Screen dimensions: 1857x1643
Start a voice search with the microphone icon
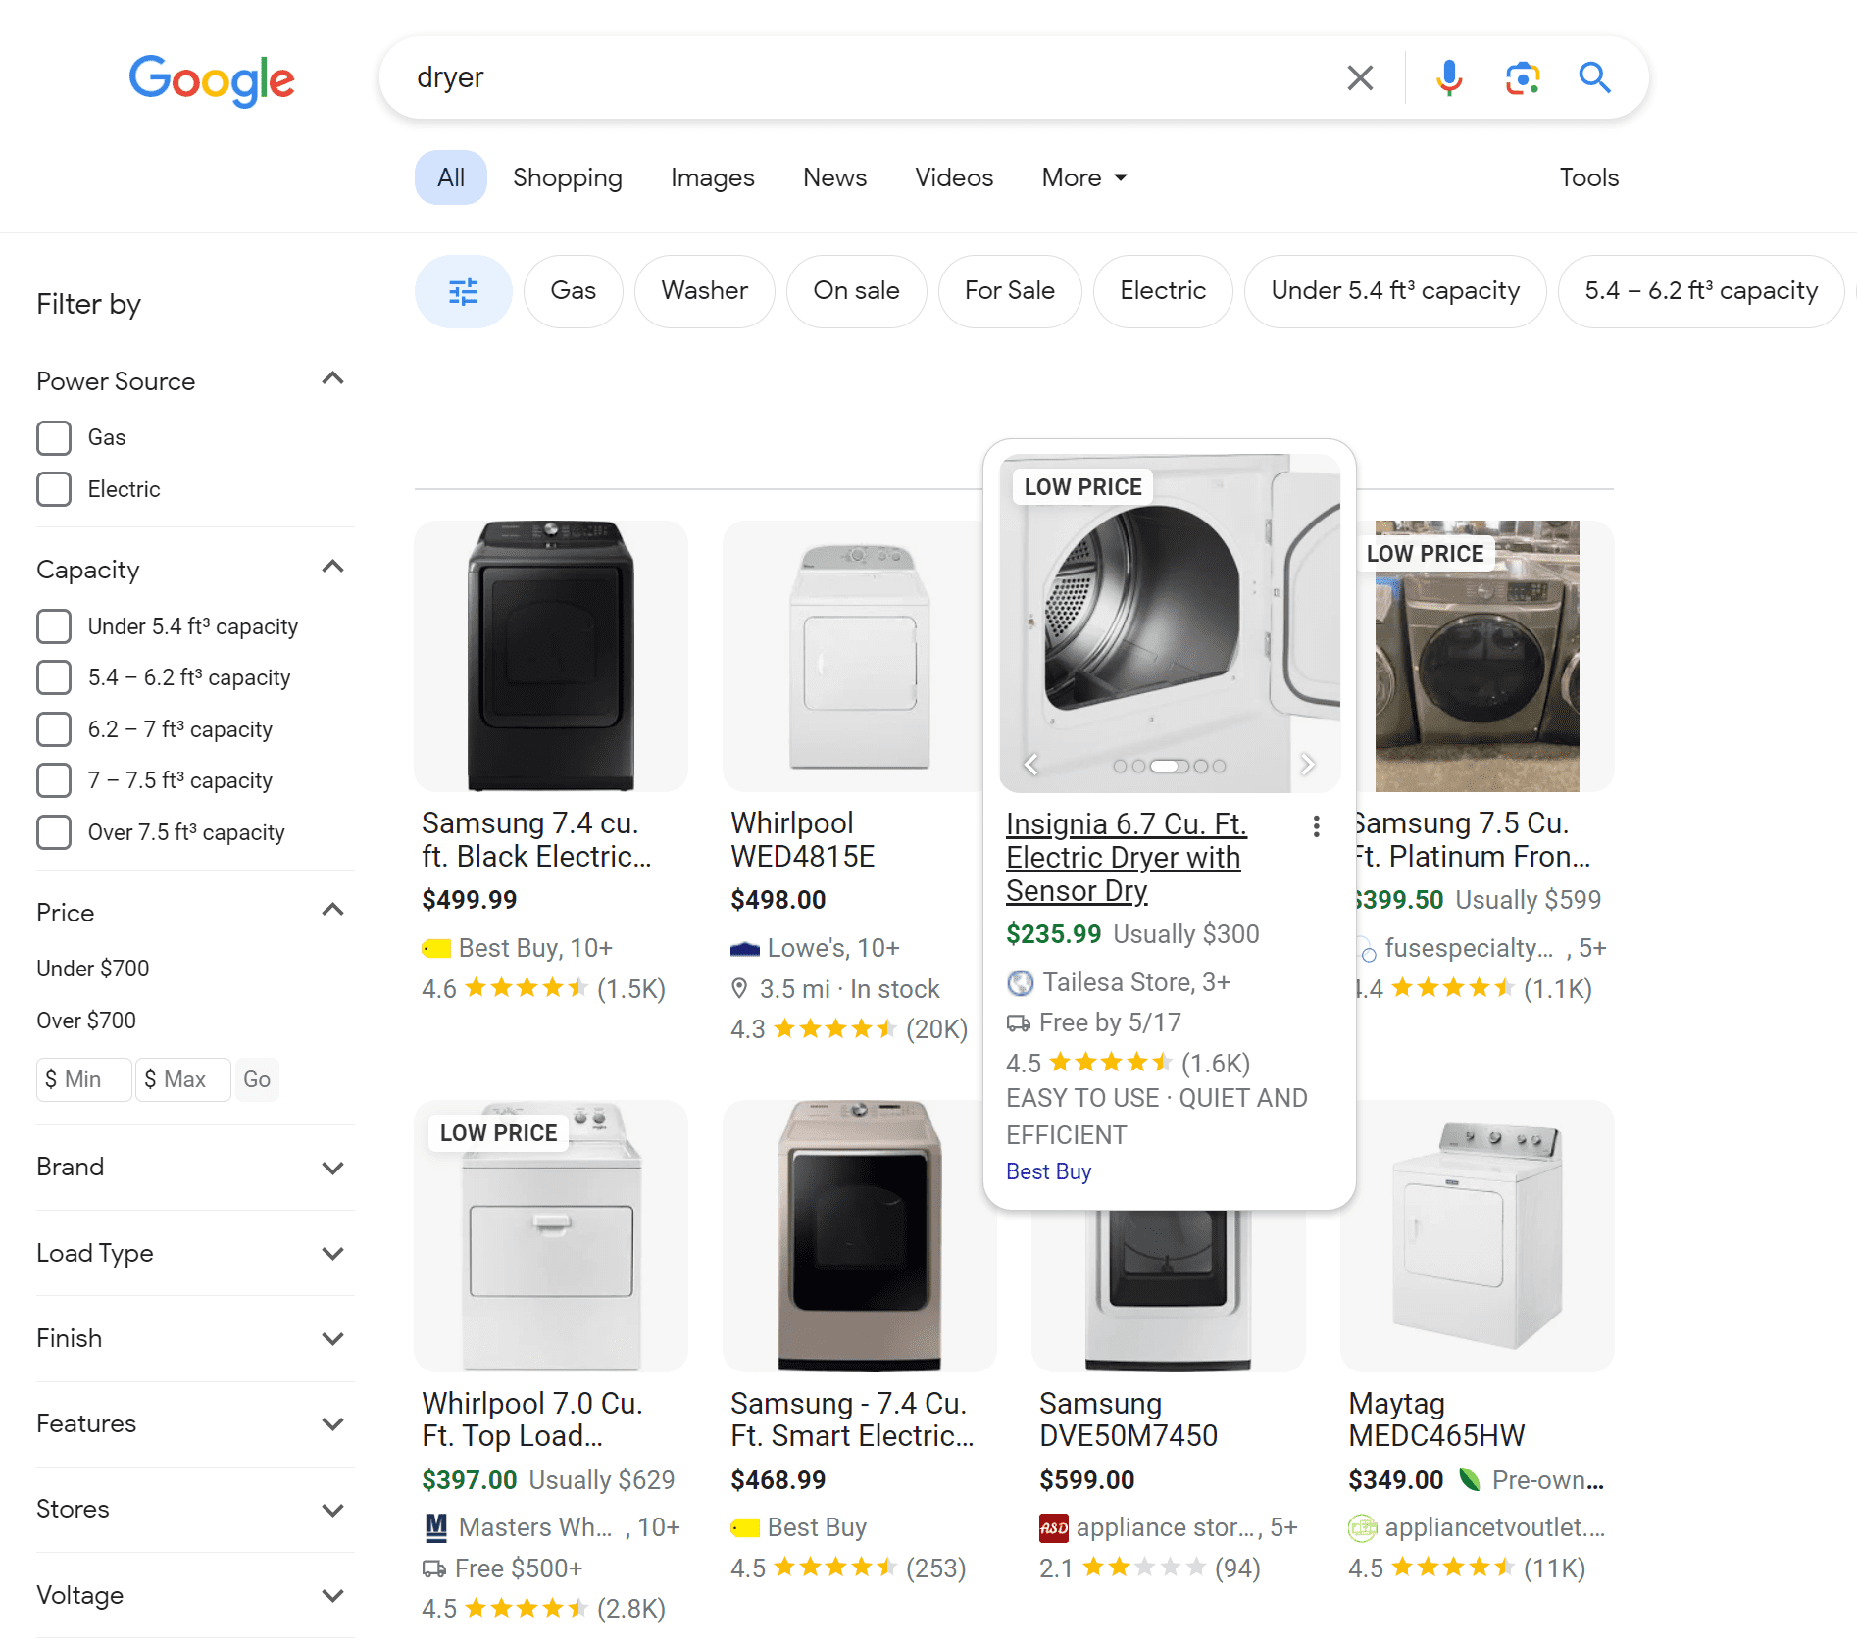pos(1448,77)
